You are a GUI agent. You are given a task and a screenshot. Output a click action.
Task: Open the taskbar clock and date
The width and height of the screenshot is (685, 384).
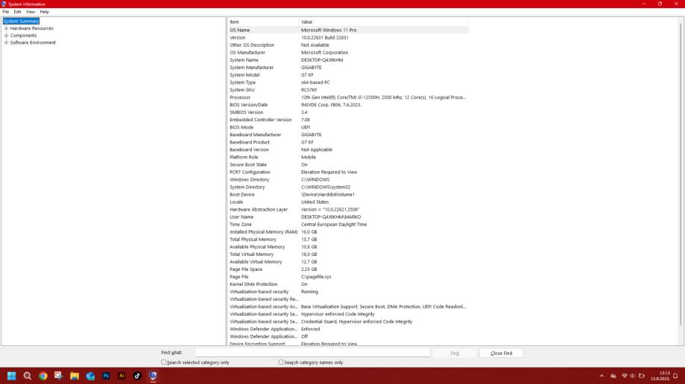pos(660,376)
